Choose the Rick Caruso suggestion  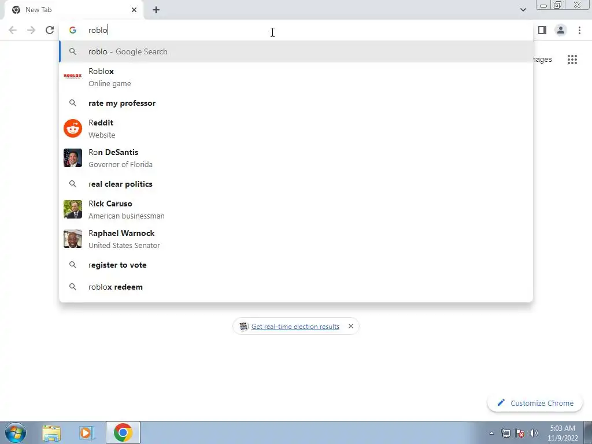point(296,209)
